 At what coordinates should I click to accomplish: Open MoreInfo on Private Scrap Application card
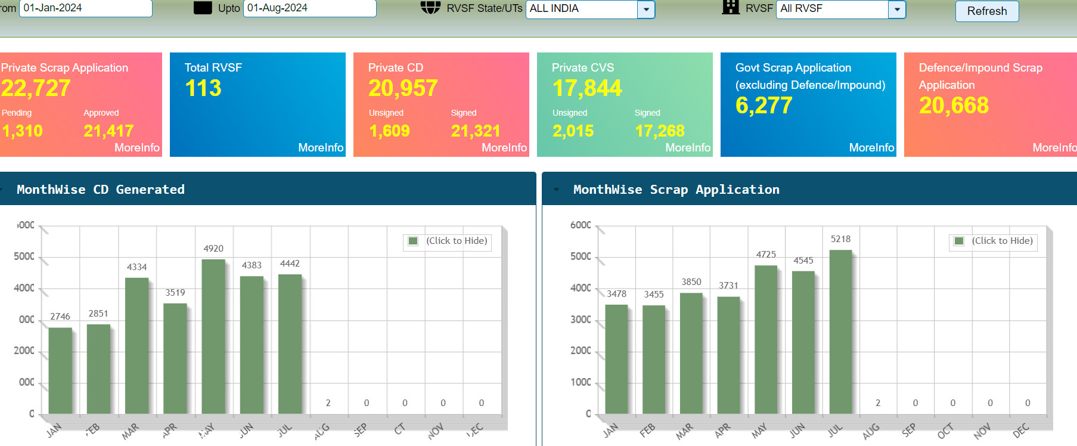136,147
